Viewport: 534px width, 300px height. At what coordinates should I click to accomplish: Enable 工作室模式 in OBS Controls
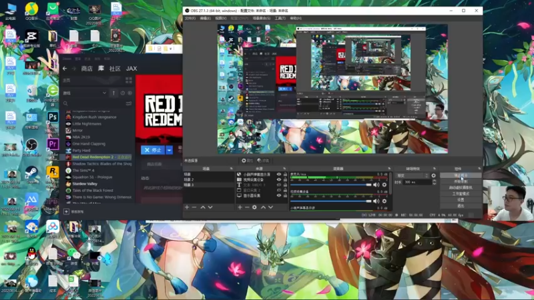tap(461, 194)
